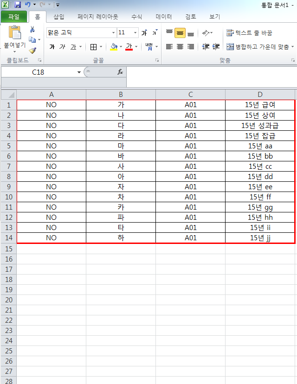The height and width of the screenshot is (384, 297).
Task: Open clipboard group dialog launcher
Action: coord(39,60)
